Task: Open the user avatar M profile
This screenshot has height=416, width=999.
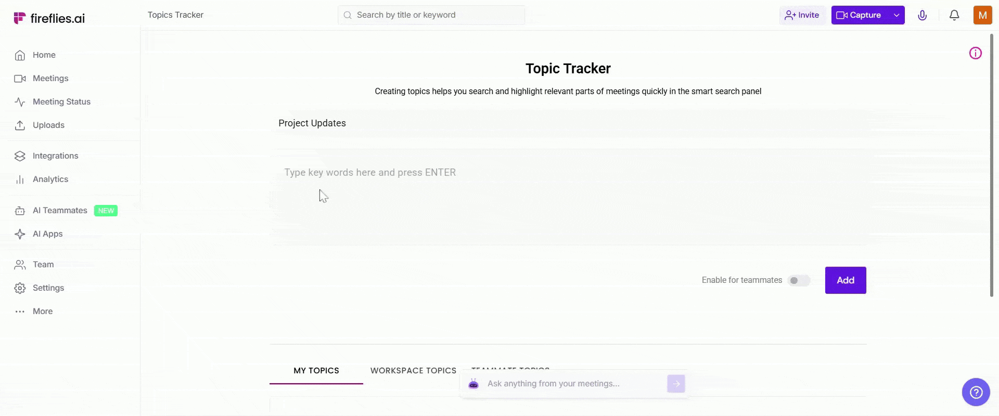Action: [982, 15]
